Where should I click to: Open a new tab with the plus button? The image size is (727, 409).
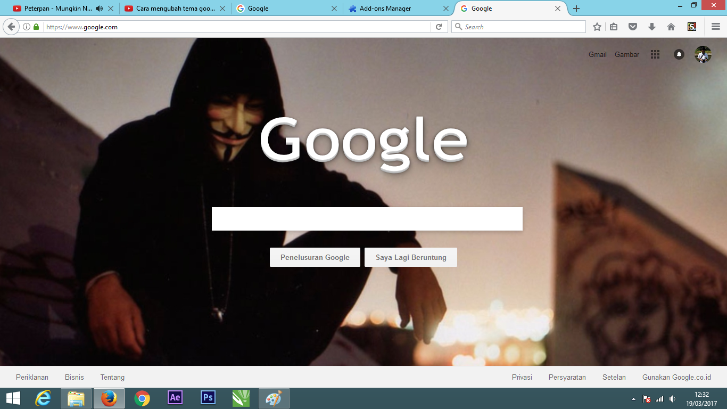point(576,9)
